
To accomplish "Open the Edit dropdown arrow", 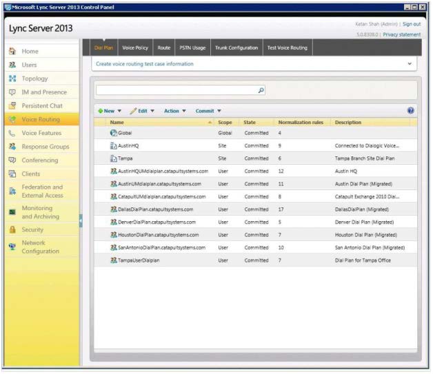I will (x=152, y=111).
